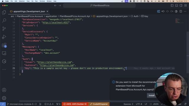Open the Apple menu
Screen dimensions: 189x106
pyautogui.click(x=3, y=1)
